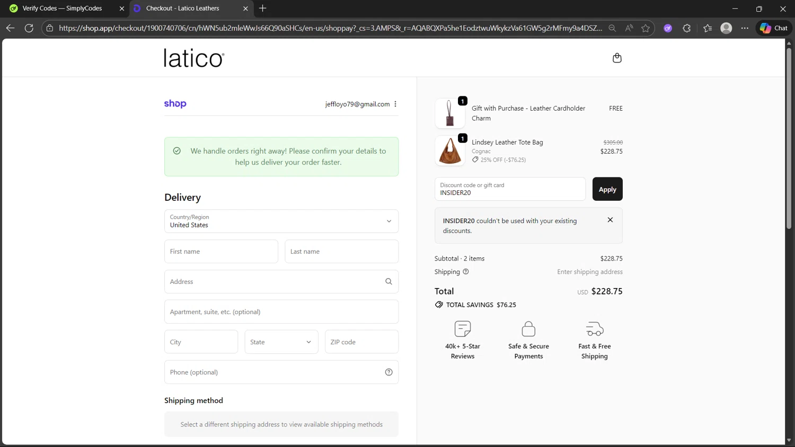795x447 pixels.
Task: Open the shopping bag cart icon
Action: (617, 58)
